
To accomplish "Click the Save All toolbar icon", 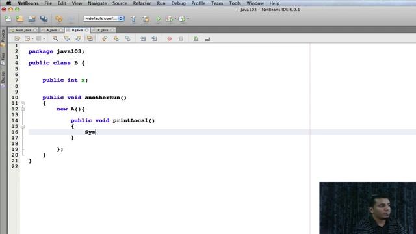I will pos(44,19).
